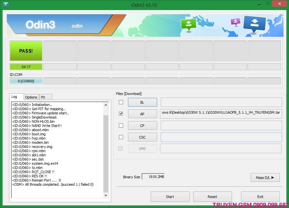Click the Reset button

pos(212,197)
